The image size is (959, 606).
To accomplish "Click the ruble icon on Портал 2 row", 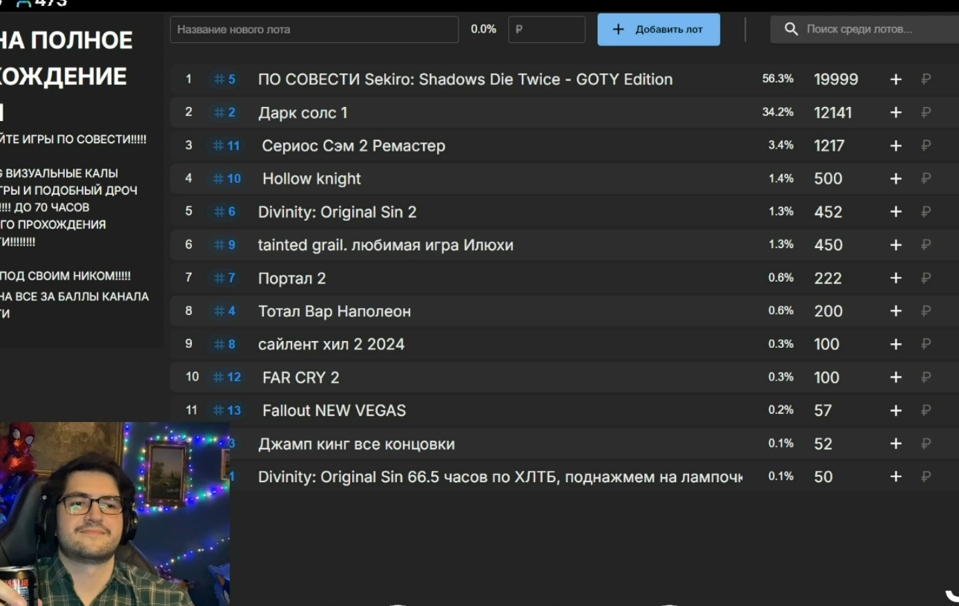I will (926, 278).
